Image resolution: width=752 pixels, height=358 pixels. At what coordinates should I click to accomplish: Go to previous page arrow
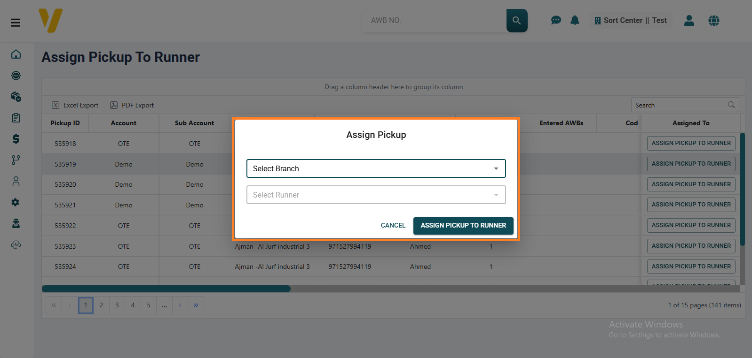coord(70,305)
